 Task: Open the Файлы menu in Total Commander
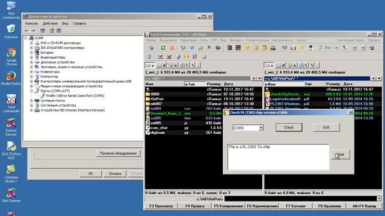151,40
